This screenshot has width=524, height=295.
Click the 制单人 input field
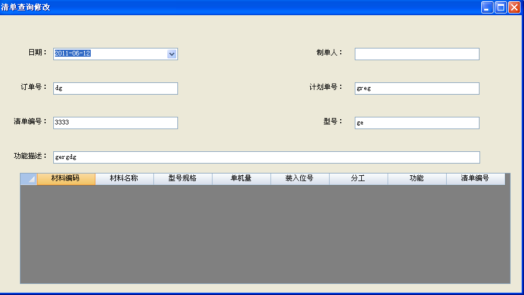click(417, 54)
